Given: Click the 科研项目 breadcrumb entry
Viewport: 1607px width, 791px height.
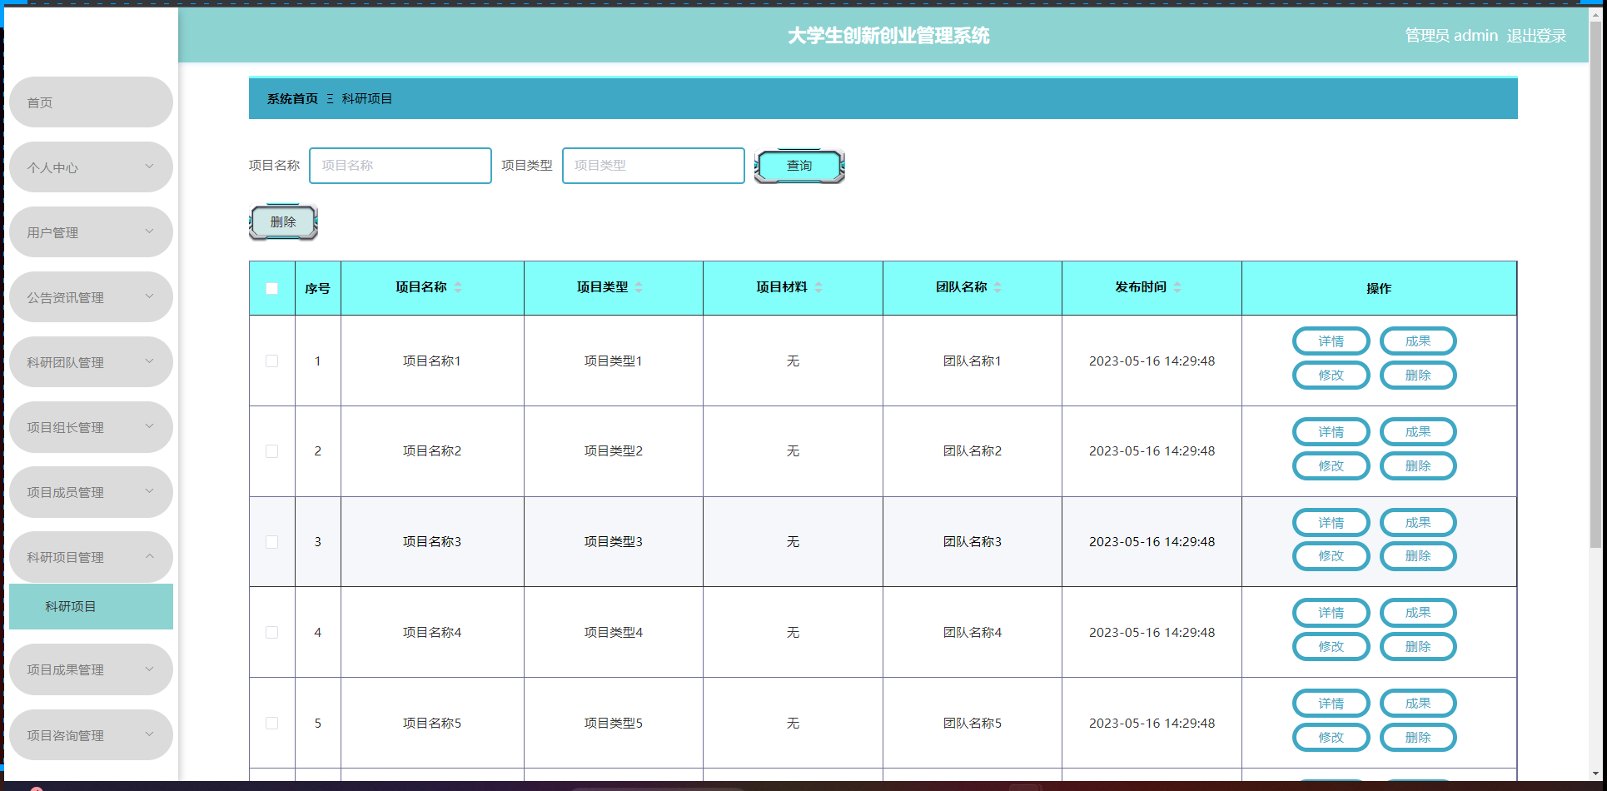Looking at the screenshot, I should coord(367,98).
